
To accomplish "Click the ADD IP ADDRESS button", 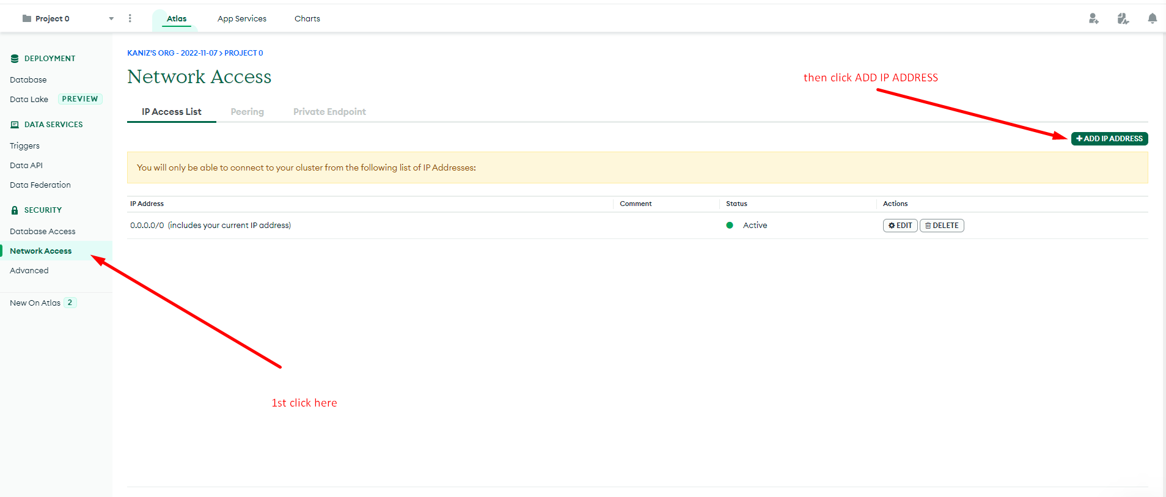I will point(1109,139).
